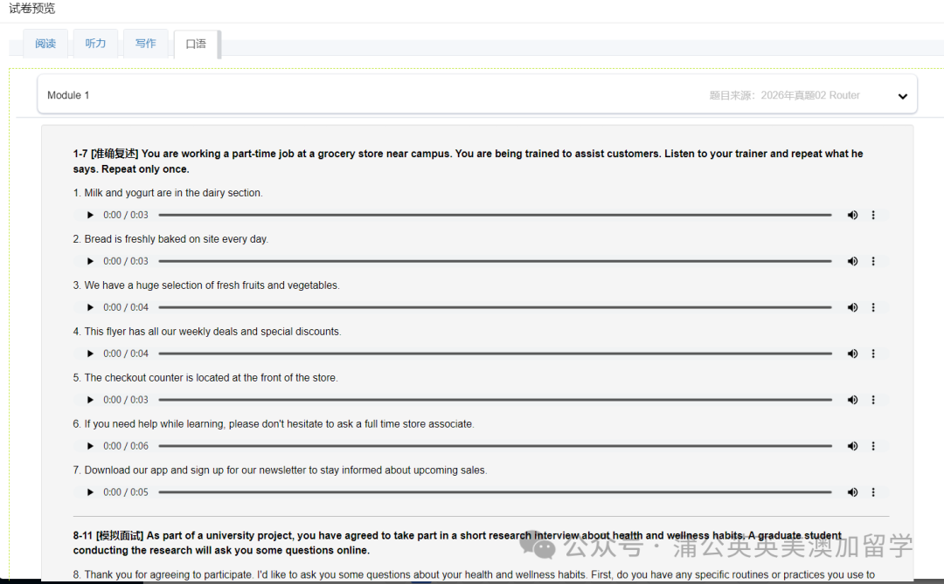The width and height of the screenshot is (944, 584).
Task: Play audio for the fresh fruits and vegetables sentence
Action: click(89, 307)
